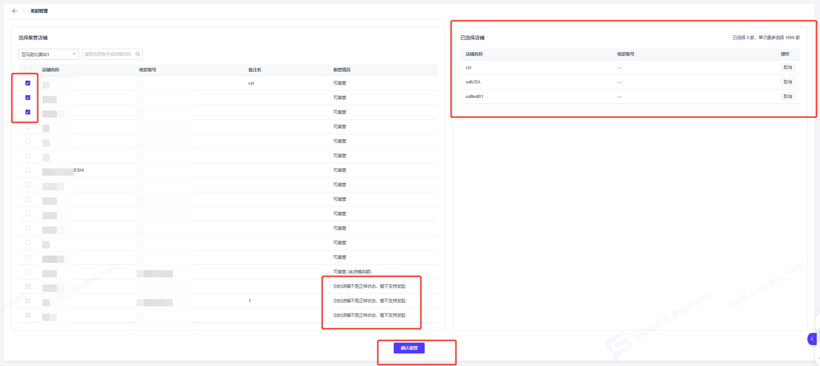The width and height of the screenshot is (820, 366).
Task: Select the uatUSA row in the selected list
Action: [x=473, y=82]
